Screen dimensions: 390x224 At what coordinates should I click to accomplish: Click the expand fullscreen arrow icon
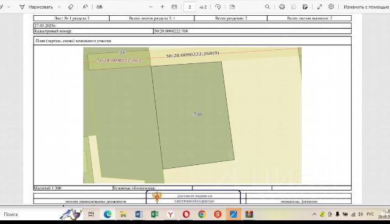[x=319, y=7]
